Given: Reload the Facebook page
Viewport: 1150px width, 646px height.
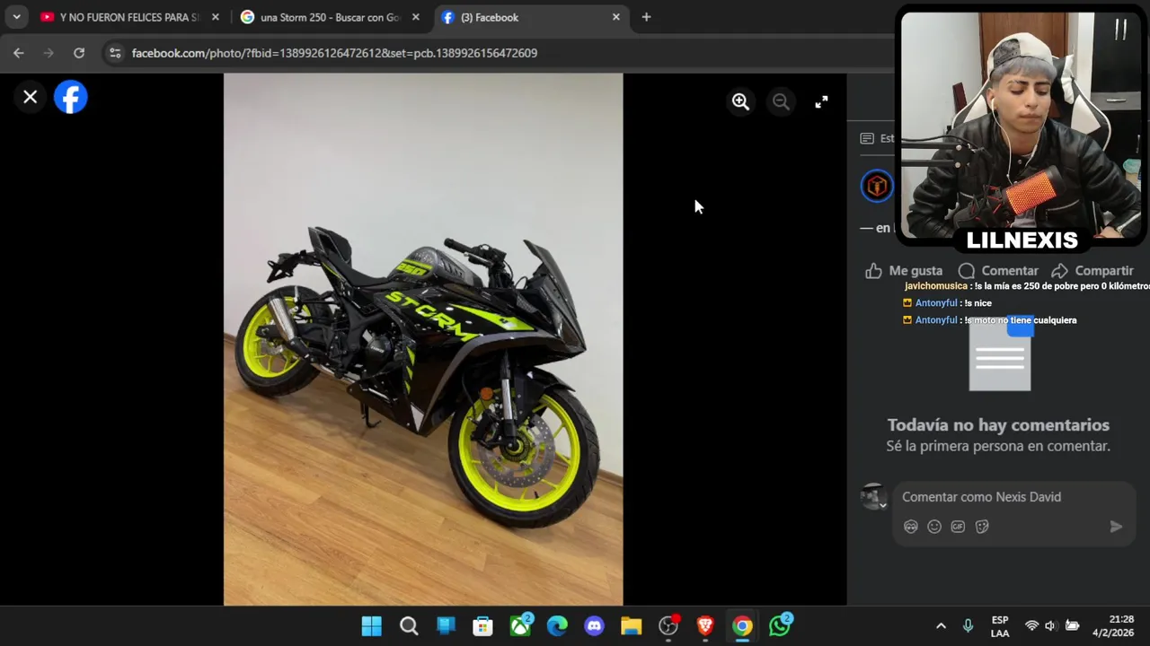Looking at the screenshot, I should [x=79, y=53].
